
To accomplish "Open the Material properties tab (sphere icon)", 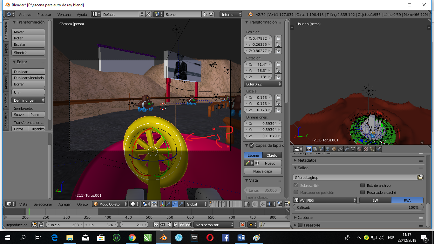I will pos(359,149).
